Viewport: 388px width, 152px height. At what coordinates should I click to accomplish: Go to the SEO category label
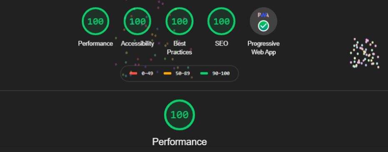coord(221,44)
